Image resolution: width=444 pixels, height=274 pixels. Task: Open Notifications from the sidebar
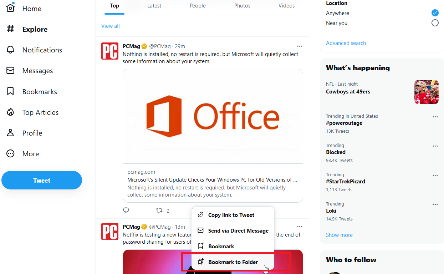(x=42, y=50)
